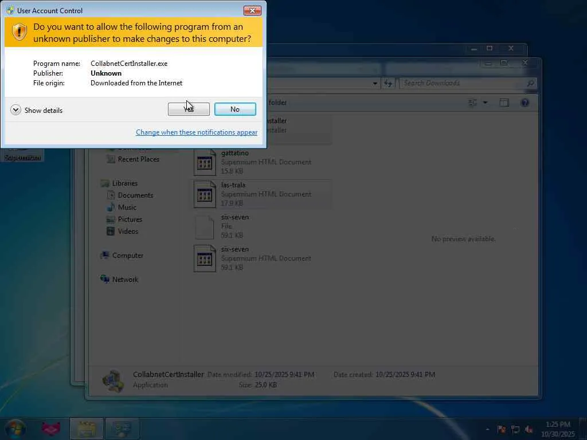Click Date modified value in details pane
Viewport: 587px width, 440px height.
point(284,375)
